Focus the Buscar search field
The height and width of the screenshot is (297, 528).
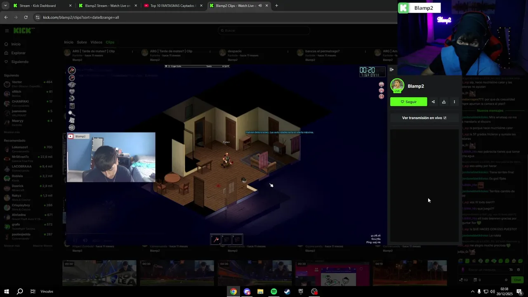point(264,31)
